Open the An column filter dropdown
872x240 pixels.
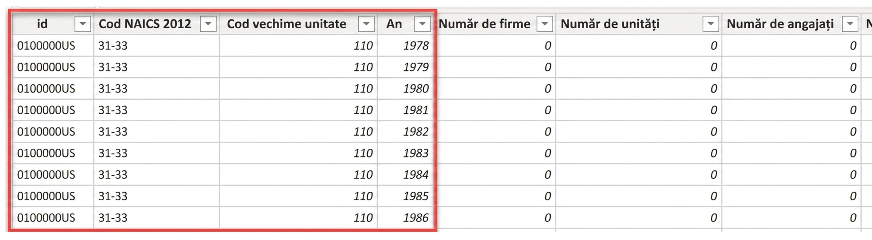click(422, 24)
